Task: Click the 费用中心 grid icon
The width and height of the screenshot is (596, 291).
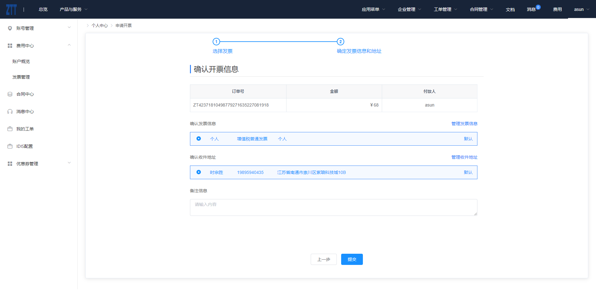Action: pyautogui.click(x=10, y=46)
